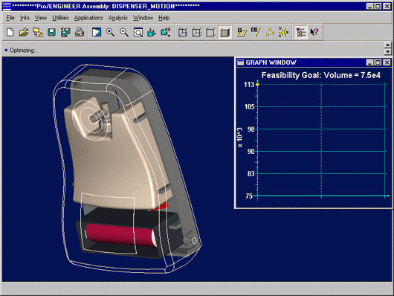Select the zoom out magnifier tool
Screen dimensions: 394x296
[x=124, y=32]
